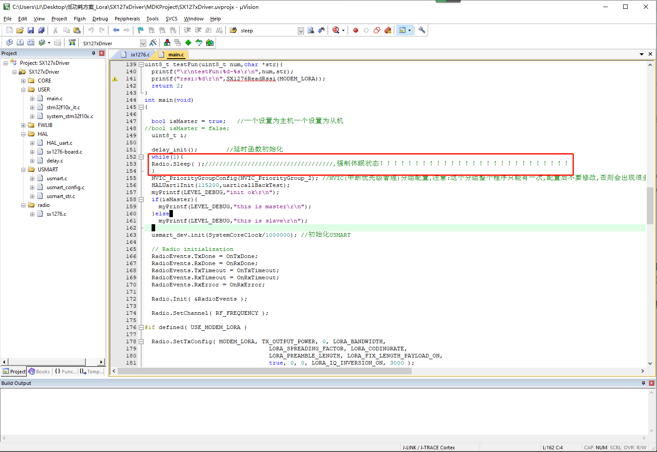Collapse the USER folder in project tree
This screenshot has height=452, width=657.
coord(23,90)
